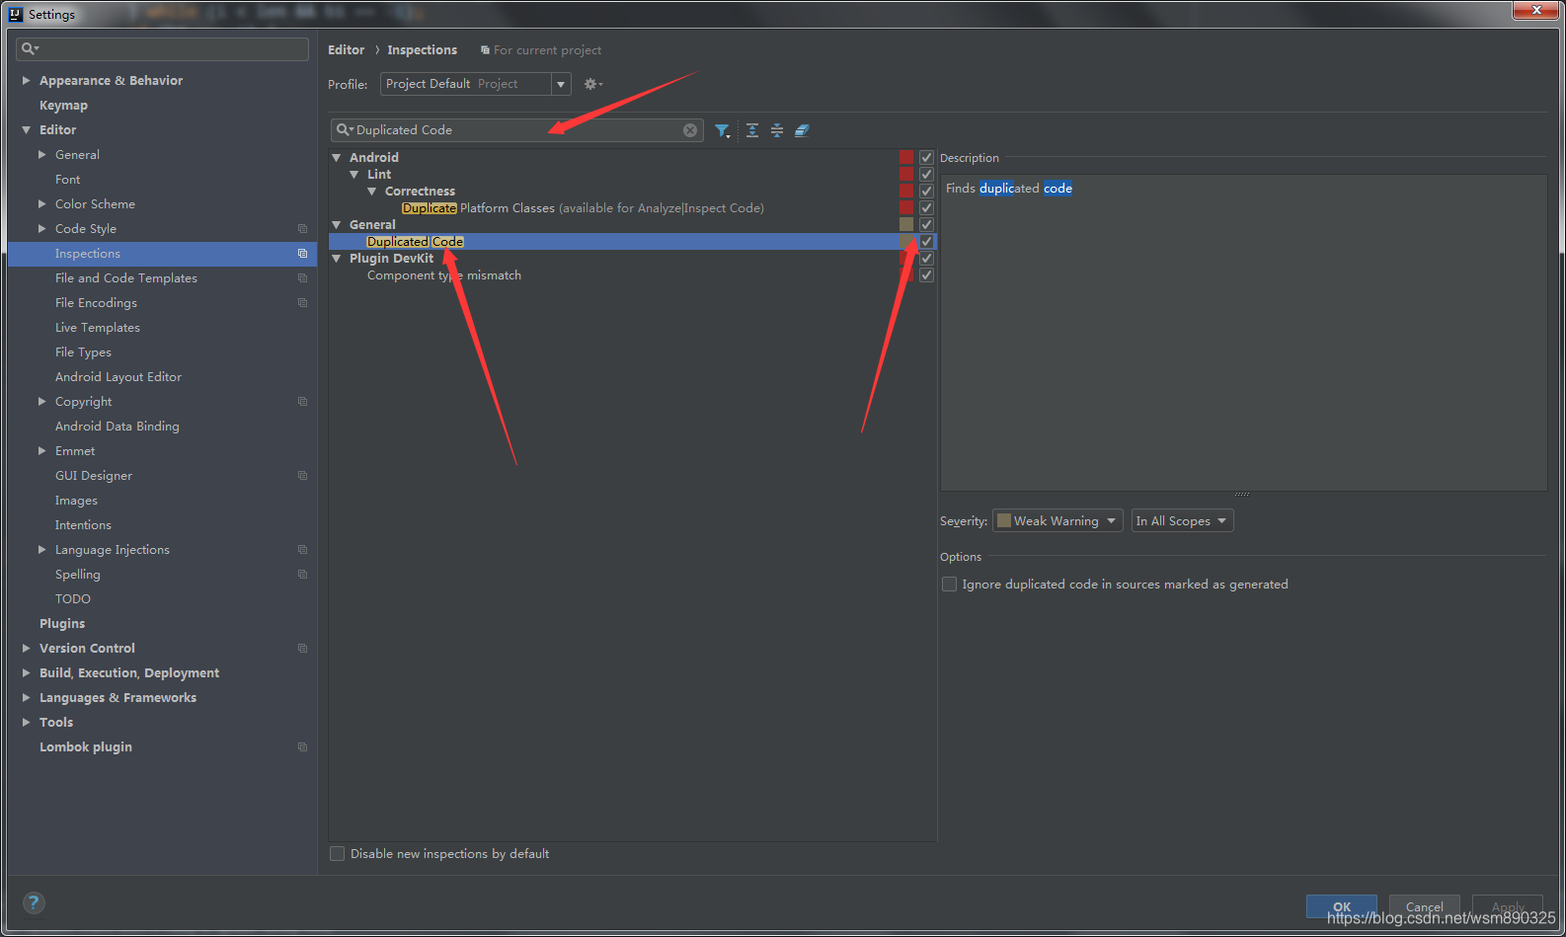Click the project icon beside File and Code Templates
This screenshot has width=1566, height=937.
302,278
